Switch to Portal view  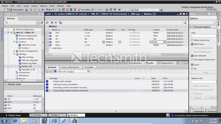pos(13,115)
